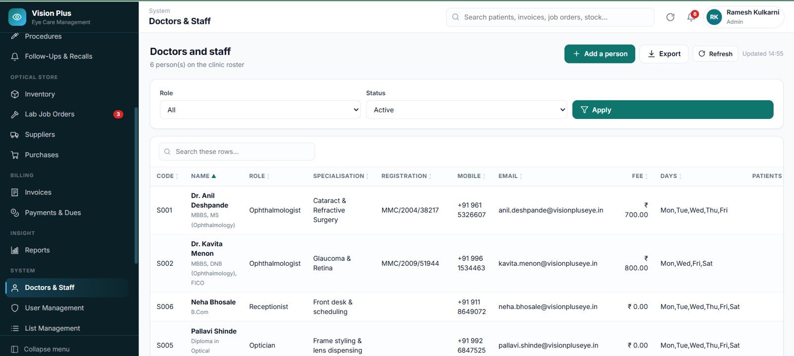Open the Role filter dropdown

click(260, 110)
